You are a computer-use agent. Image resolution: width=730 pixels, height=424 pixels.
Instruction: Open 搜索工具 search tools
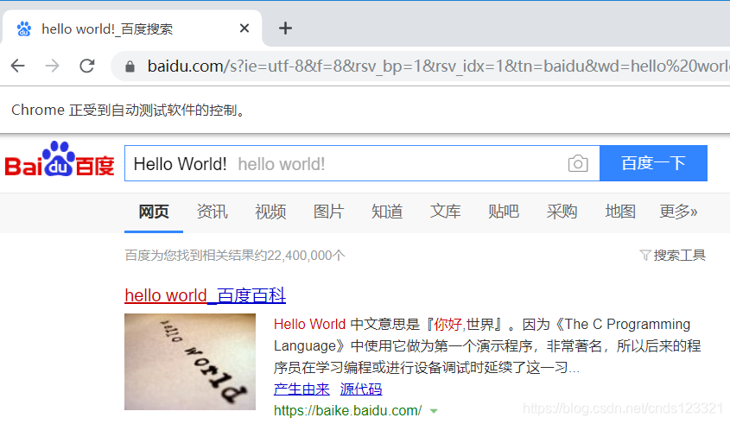679,255
